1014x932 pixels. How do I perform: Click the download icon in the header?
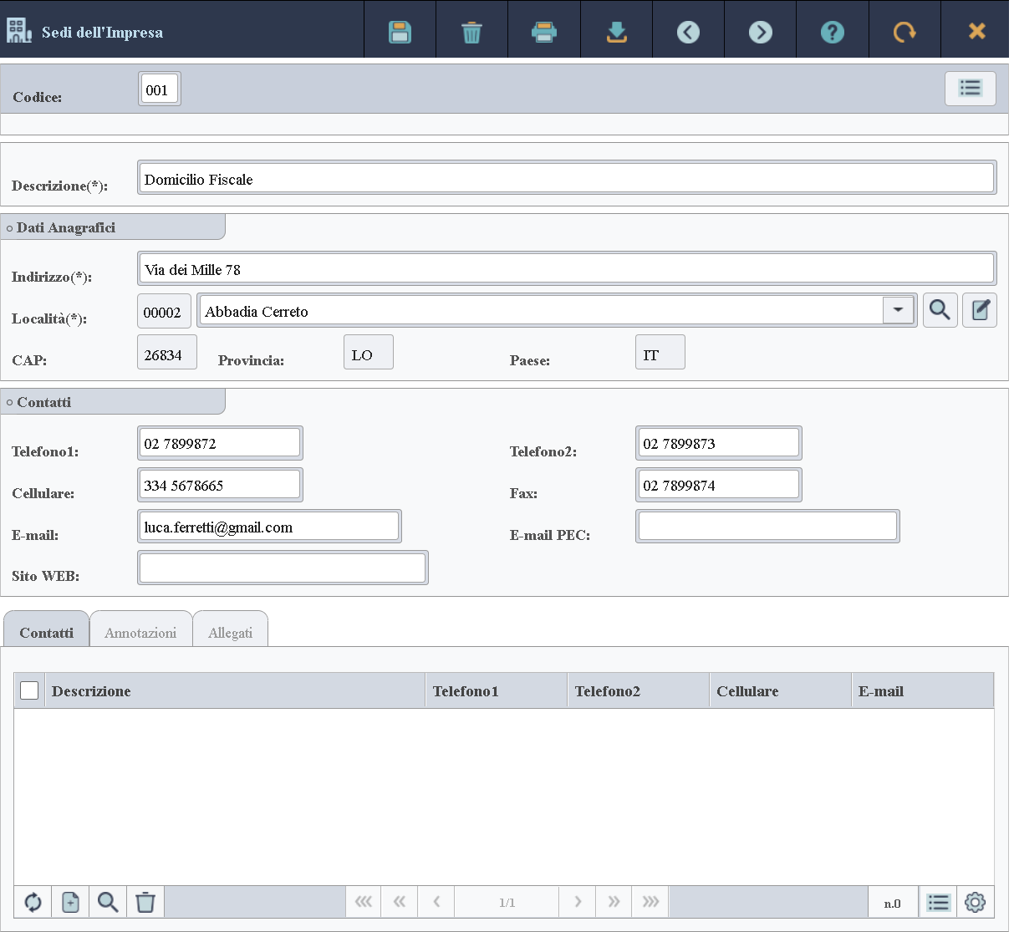(x=616, y=32)
